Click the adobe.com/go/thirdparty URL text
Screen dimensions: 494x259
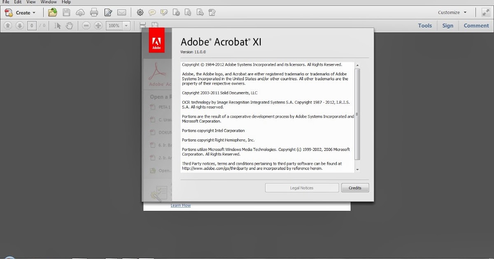215,169
